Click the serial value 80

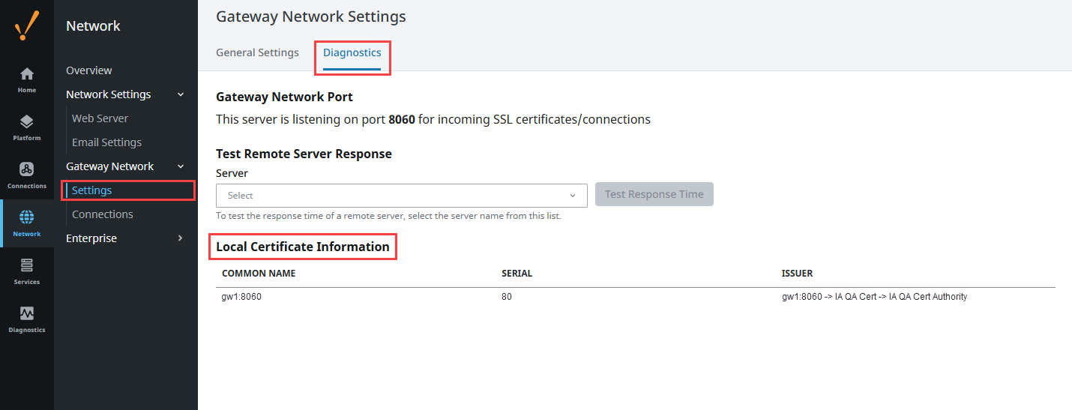point(507,297)
